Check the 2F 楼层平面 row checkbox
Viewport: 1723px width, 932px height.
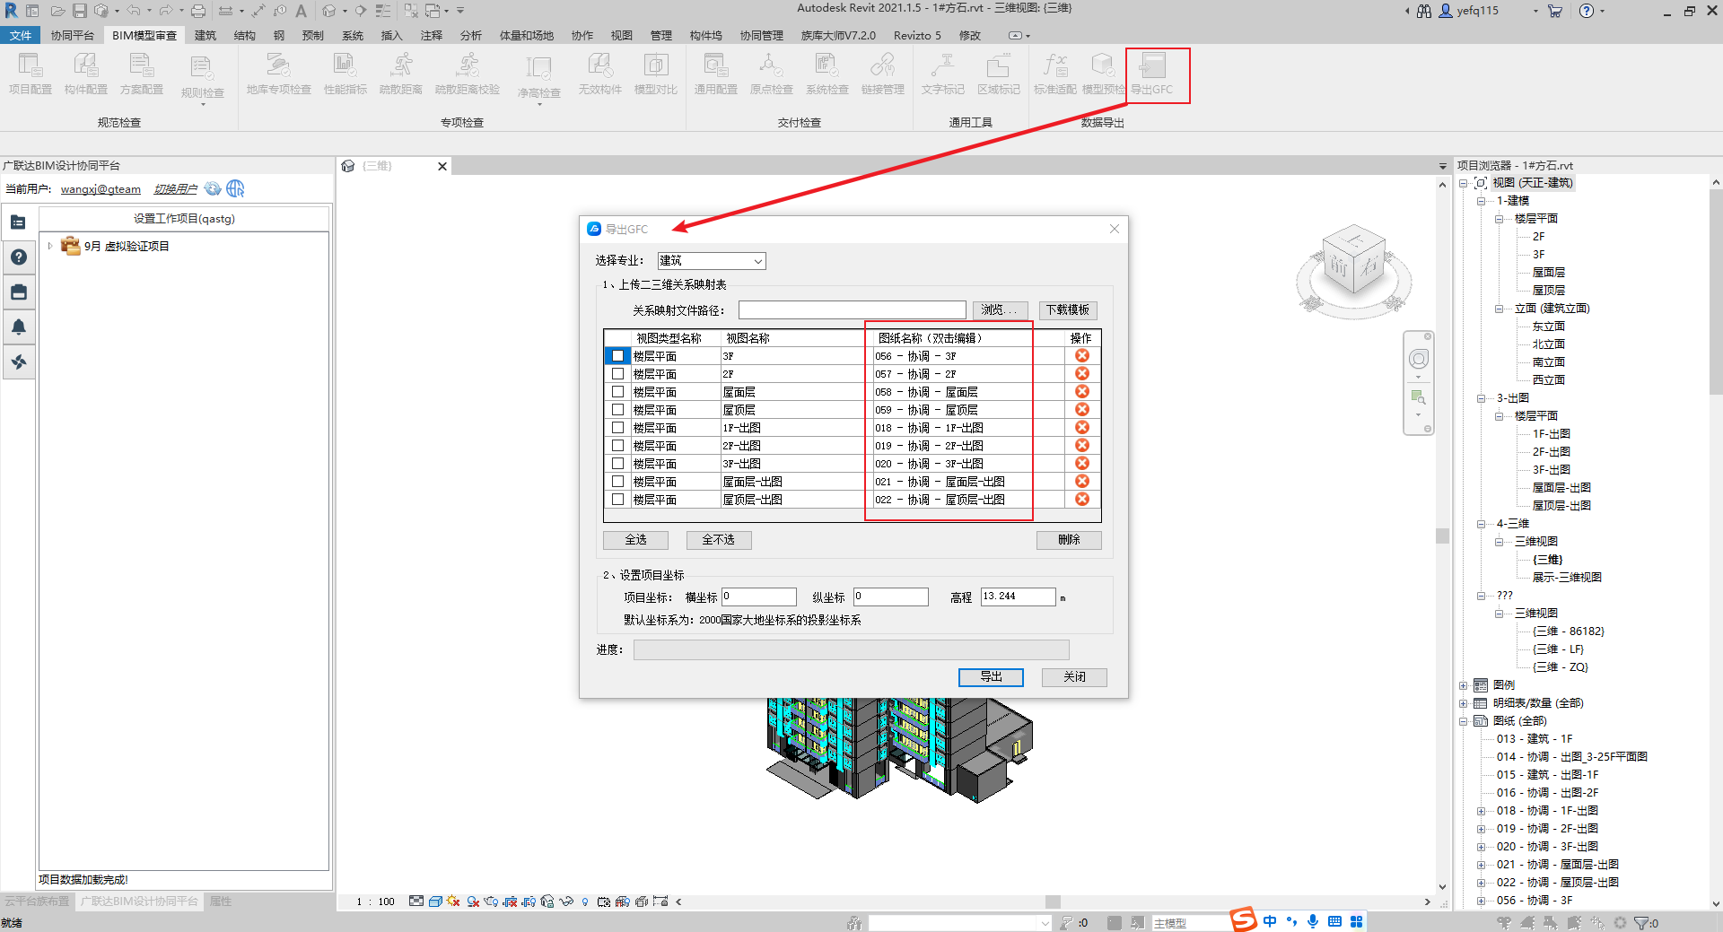(617, 374)
